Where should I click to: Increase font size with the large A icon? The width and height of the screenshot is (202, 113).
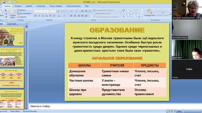pyautogui.click(x=58, y=12)
